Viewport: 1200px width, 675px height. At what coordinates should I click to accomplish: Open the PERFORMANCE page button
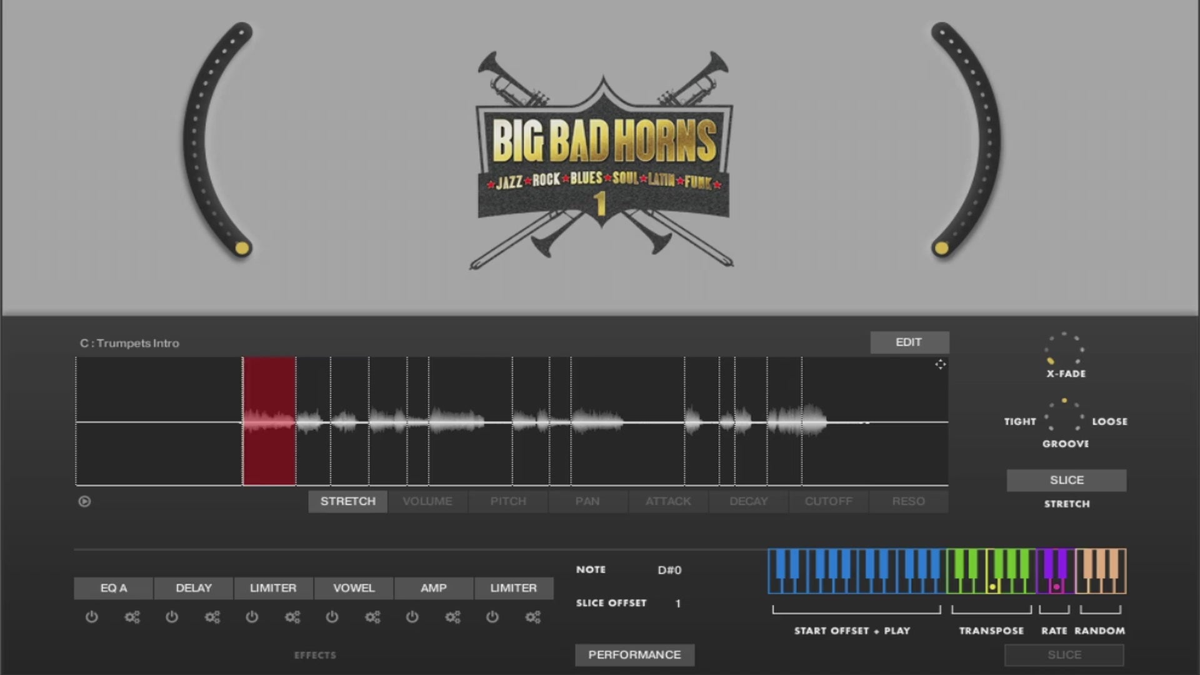point(634,654)
